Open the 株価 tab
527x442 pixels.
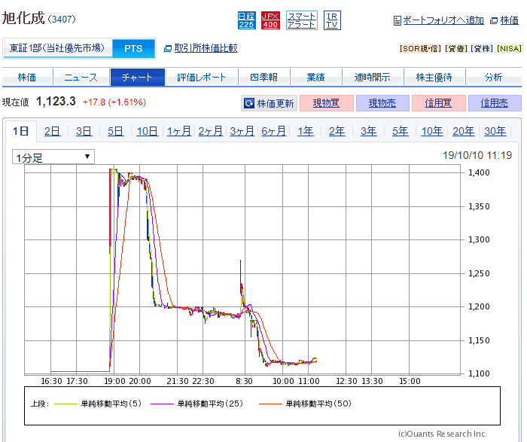point(27,78)
